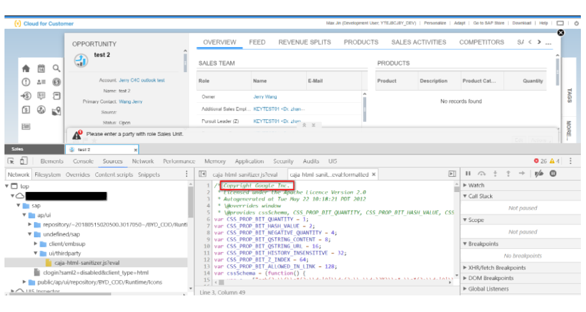Screen dimensions: 586x312
Task: Toggle pause on exceptions
Action: [x=553, y=174]
